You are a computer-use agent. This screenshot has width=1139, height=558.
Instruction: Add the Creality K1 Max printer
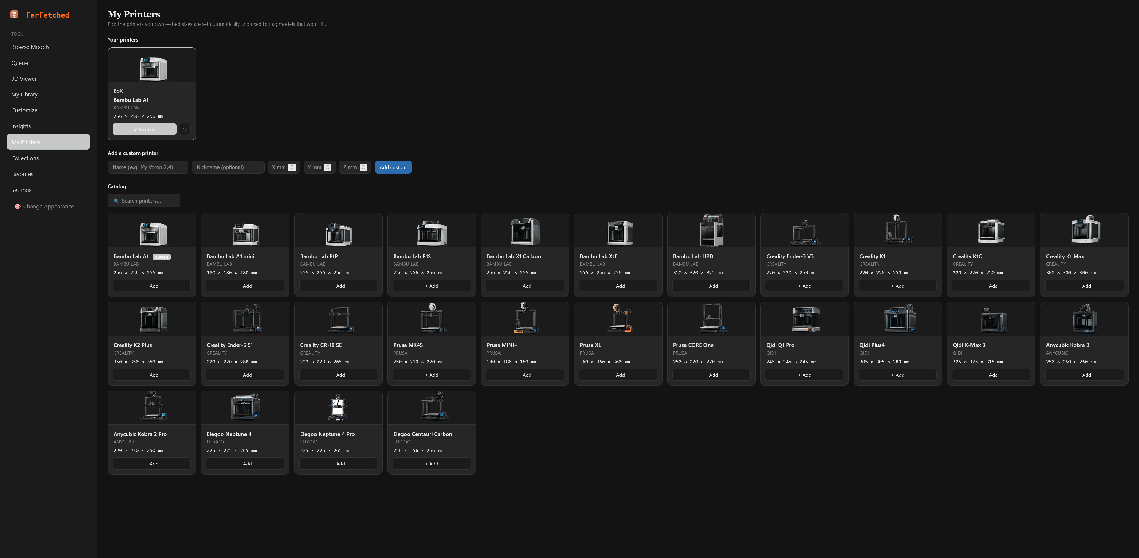click(x=1084, y=286)
